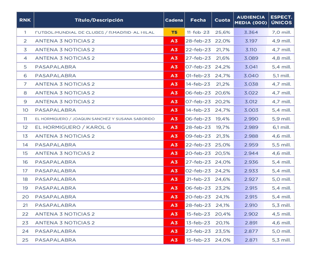
Task: Click the audience value 2.988
Action: tap(251, 136)
